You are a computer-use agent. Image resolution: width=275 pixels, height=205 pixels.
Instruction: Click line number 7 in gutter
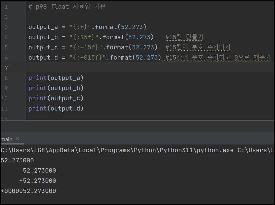point(6,68)
